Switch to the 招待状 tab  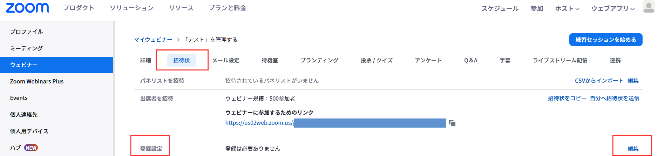click(181, 60)
